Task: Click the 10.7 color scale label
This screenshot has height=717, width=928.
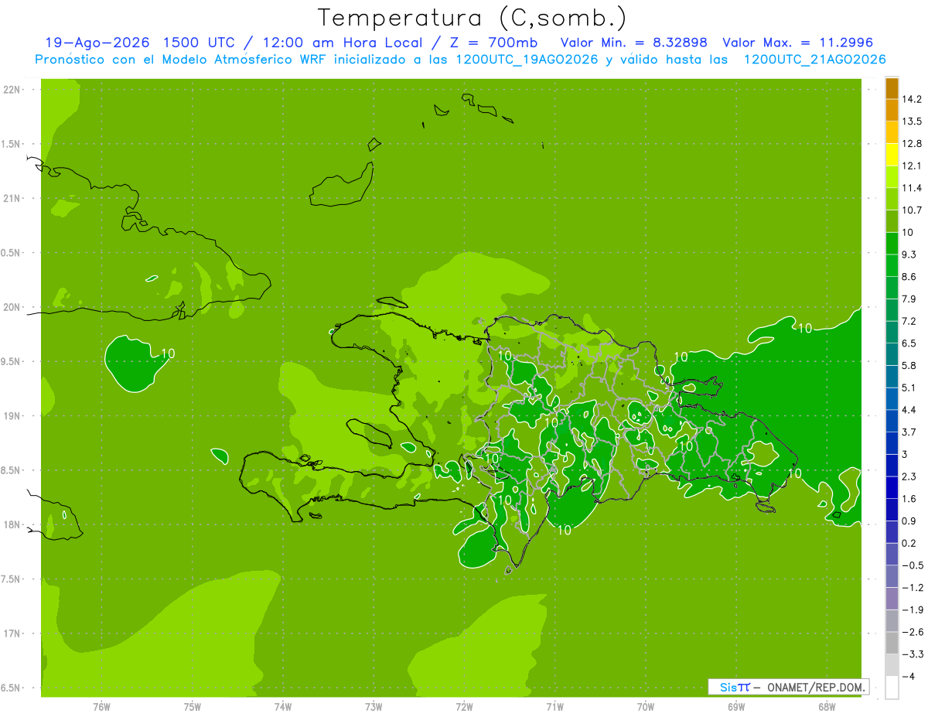Action: click(913, 210)
